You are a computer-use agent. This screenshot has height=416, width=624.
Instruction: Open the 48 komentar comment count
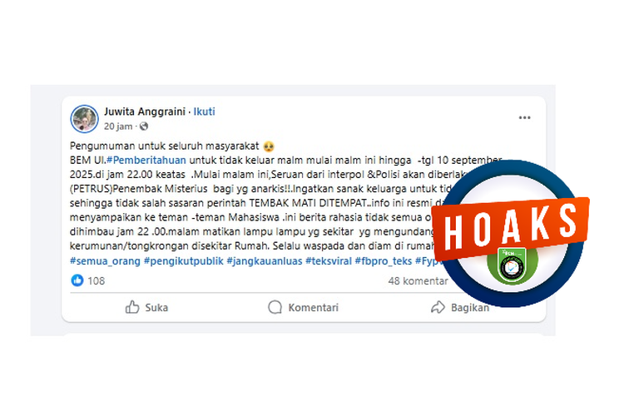[x=418, y=281]
